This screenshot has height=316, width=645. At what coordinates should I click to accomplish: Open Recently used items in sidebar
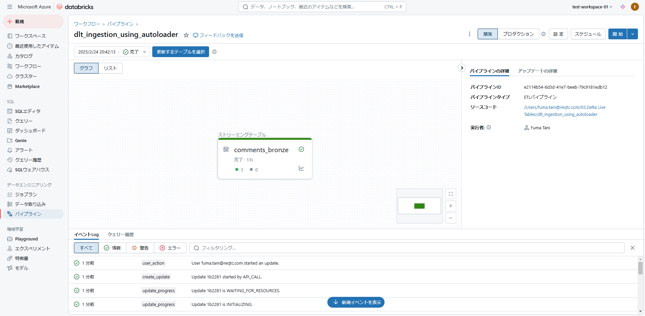coord(33,46)
